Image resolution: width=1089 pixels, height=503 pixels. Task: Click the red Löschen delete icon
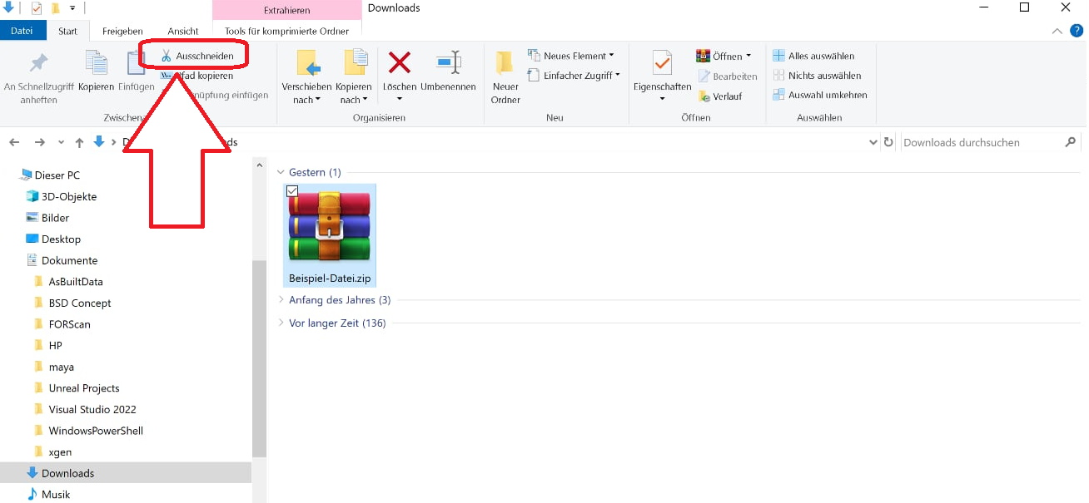point(400,63)
